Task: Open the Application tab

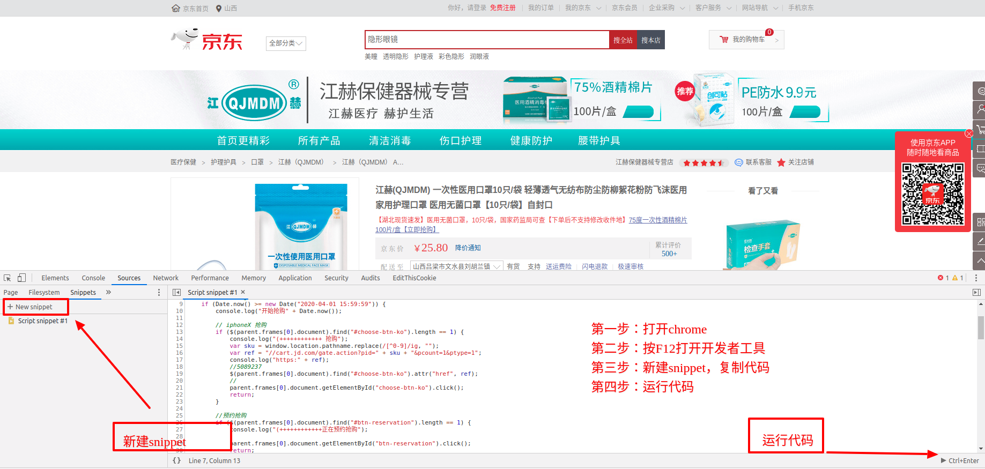Action: [x=295, y=278]
